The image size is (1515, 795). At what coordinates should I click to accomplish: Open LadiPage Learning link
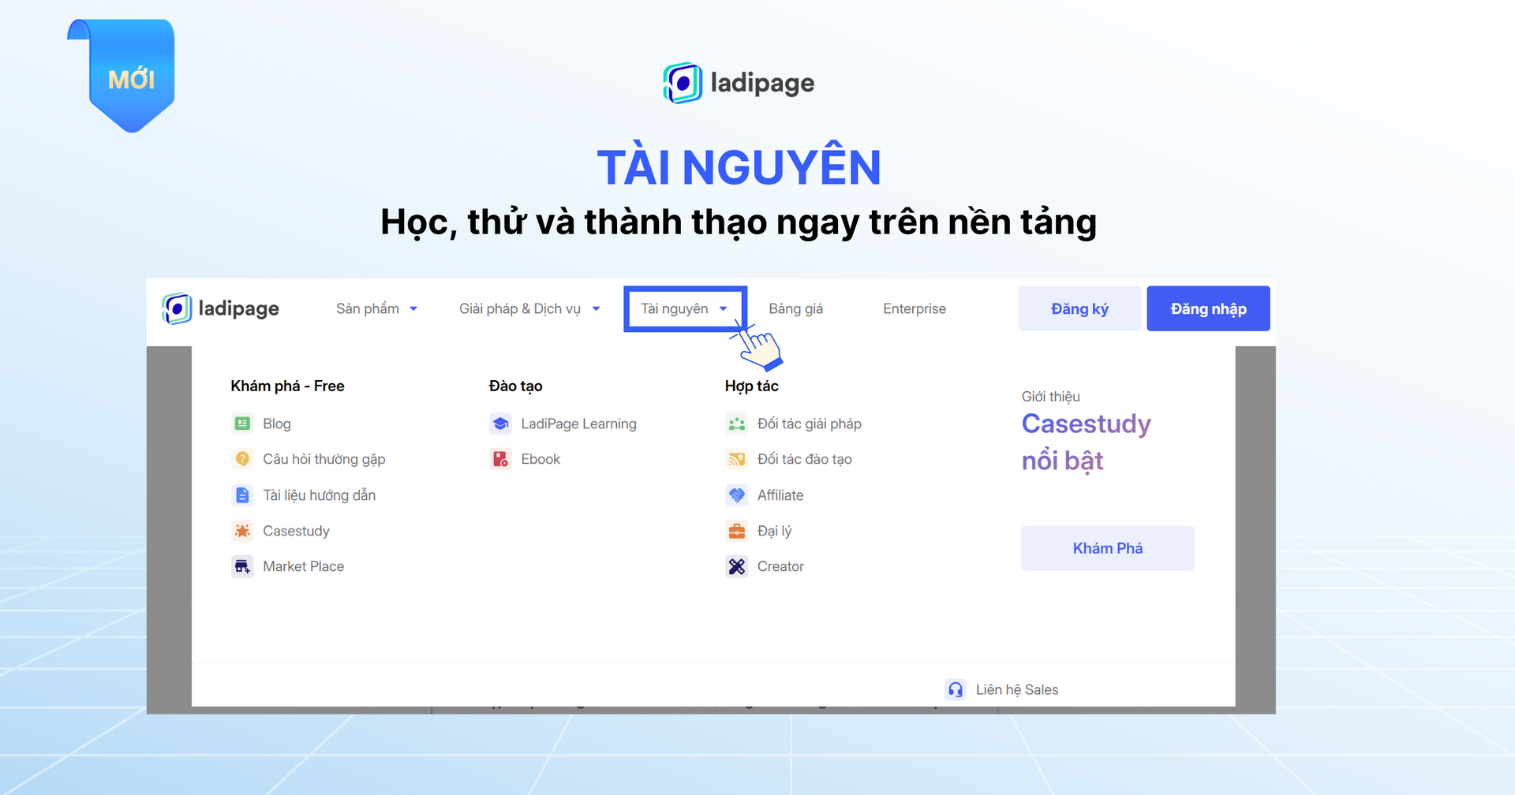pyautogui.click(x=578, y=424)
